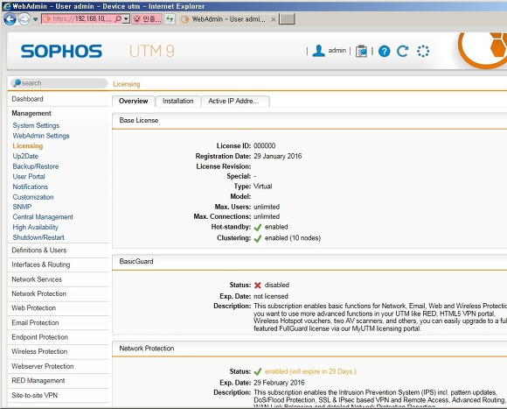Image resolution: width=507 pixels, height=409 pixels.
Task: Open Shutdown/Restart sidebar link
Action: 38,237
